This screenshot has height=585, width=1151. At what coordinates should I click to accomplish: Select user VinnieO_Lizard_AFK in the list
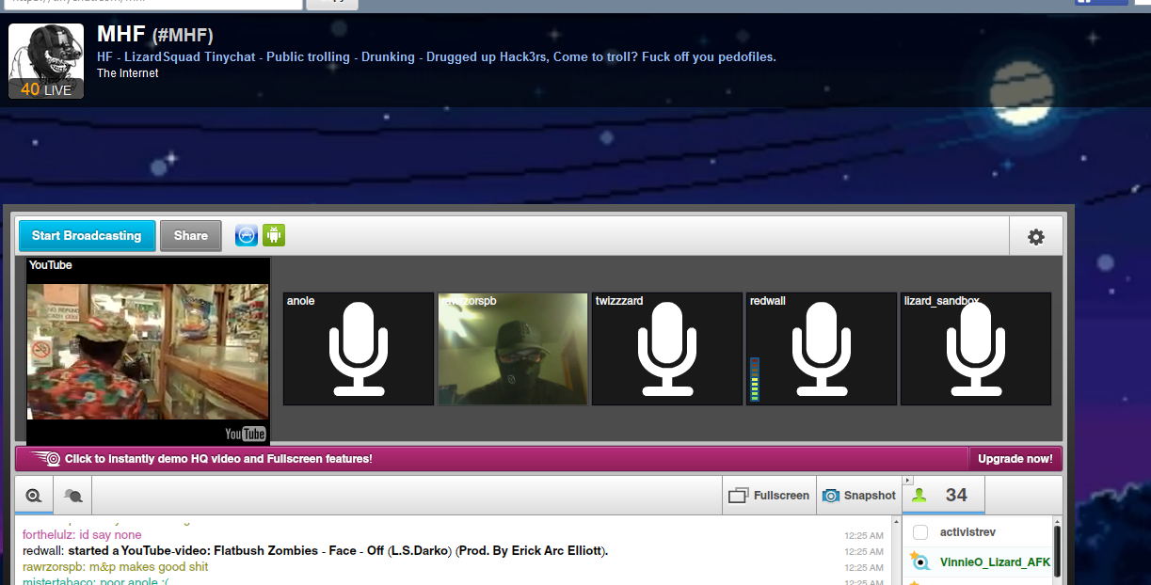(995, 562)
